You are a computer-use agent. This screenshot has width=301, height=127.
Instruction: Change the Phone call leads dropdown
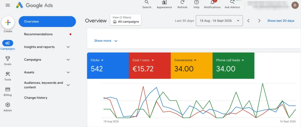[x=230, y=60]
